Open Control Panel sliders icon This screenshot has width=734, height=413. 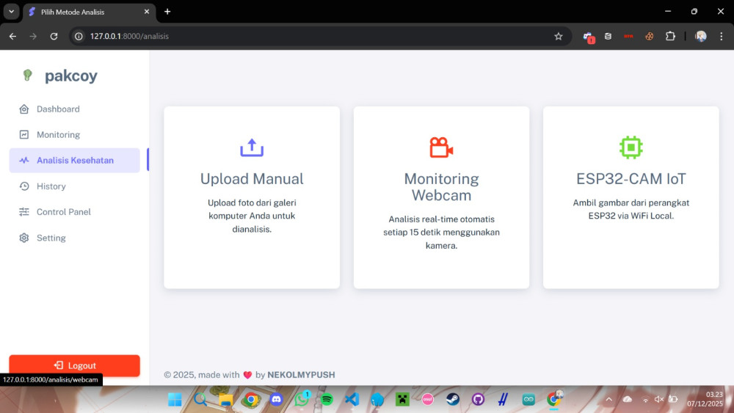(24, 212)
